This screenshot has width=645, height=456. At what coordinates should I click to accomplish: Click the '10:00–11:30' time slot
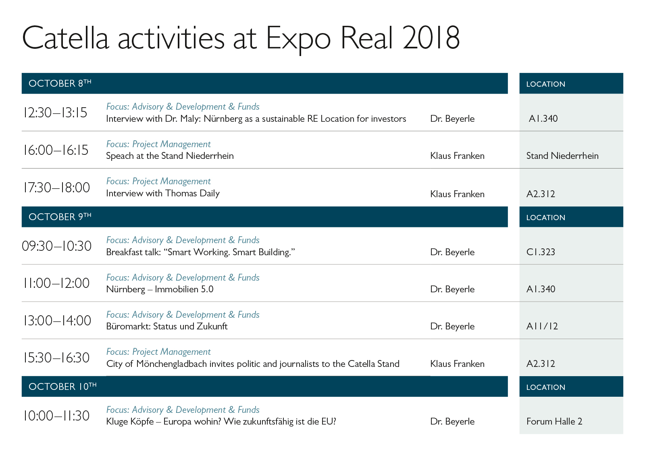[56, 416]
